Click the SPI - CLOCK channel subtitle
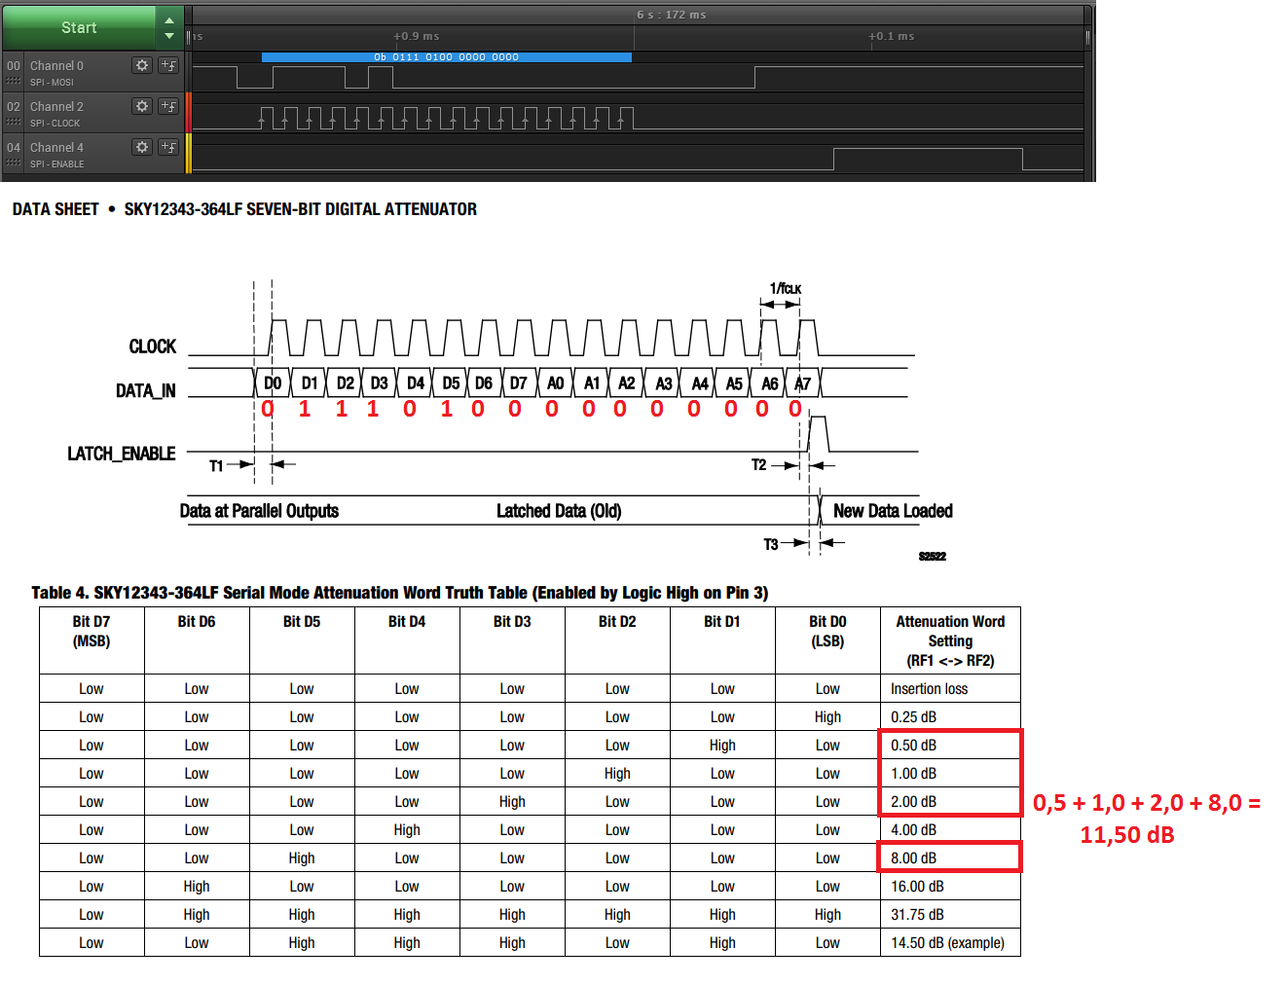The image size is (1285, 985). (x=55, y=124)
